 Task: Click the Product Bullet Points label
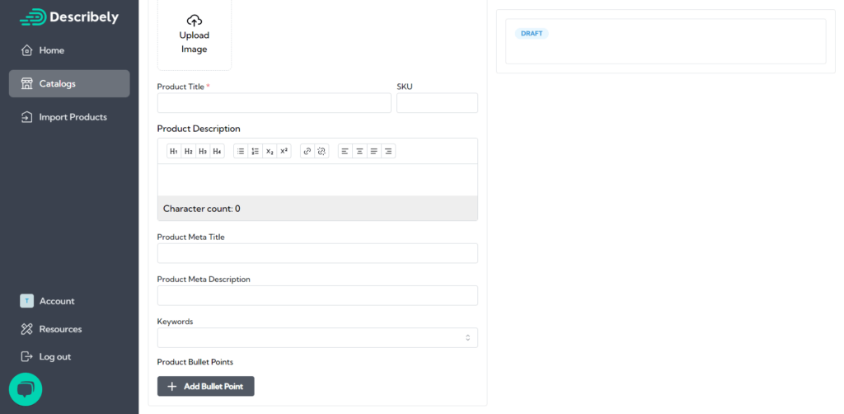click(x=195, y=362)
